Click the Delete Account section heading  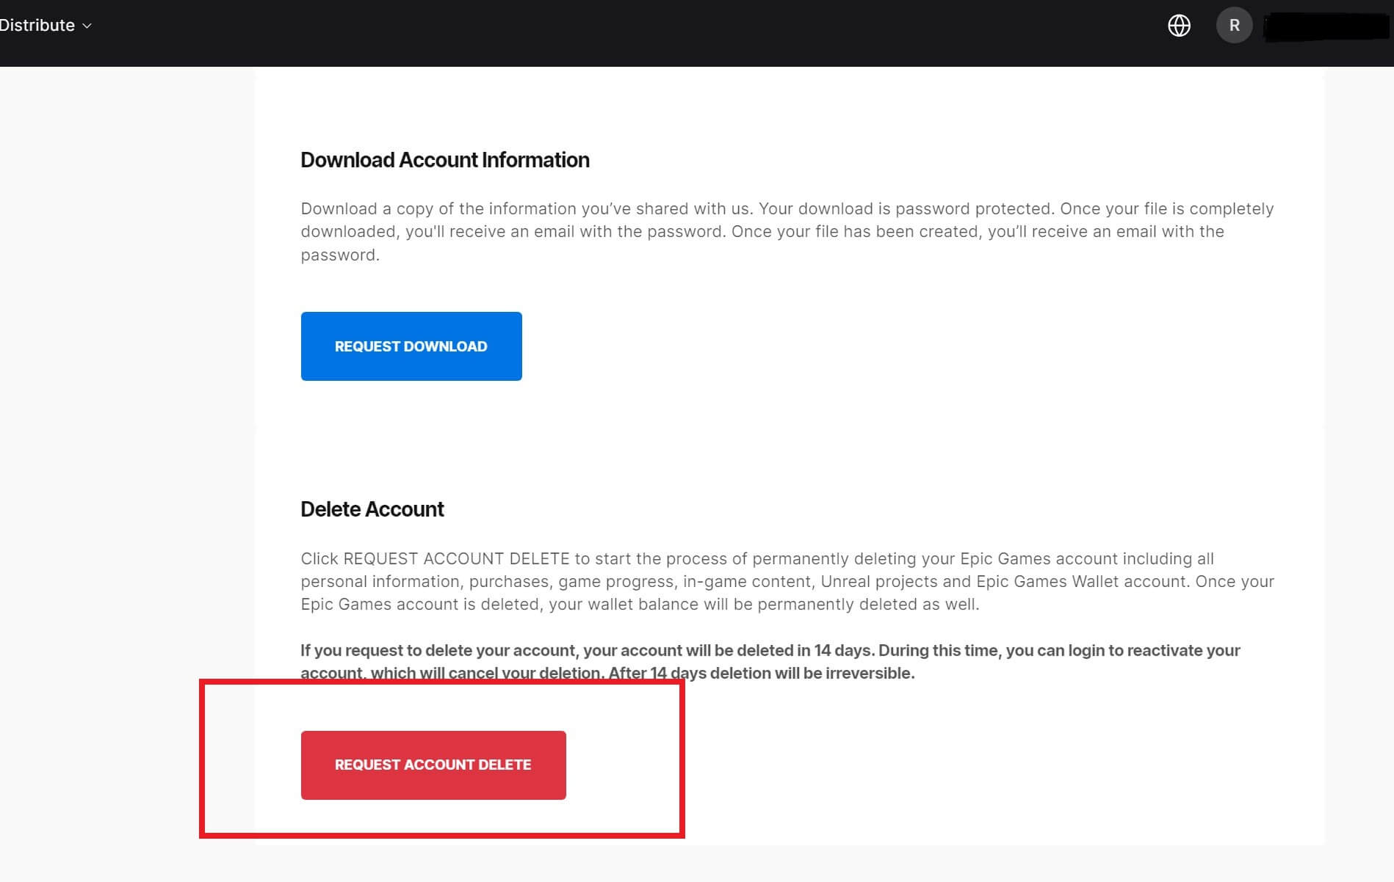click(x=372, y=509)
